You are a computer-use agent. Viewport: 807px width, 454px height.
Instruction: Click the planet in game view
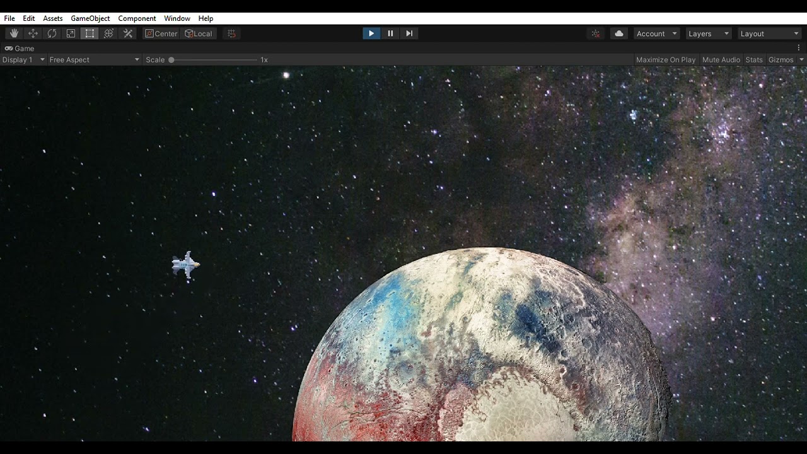click(482, 344)
